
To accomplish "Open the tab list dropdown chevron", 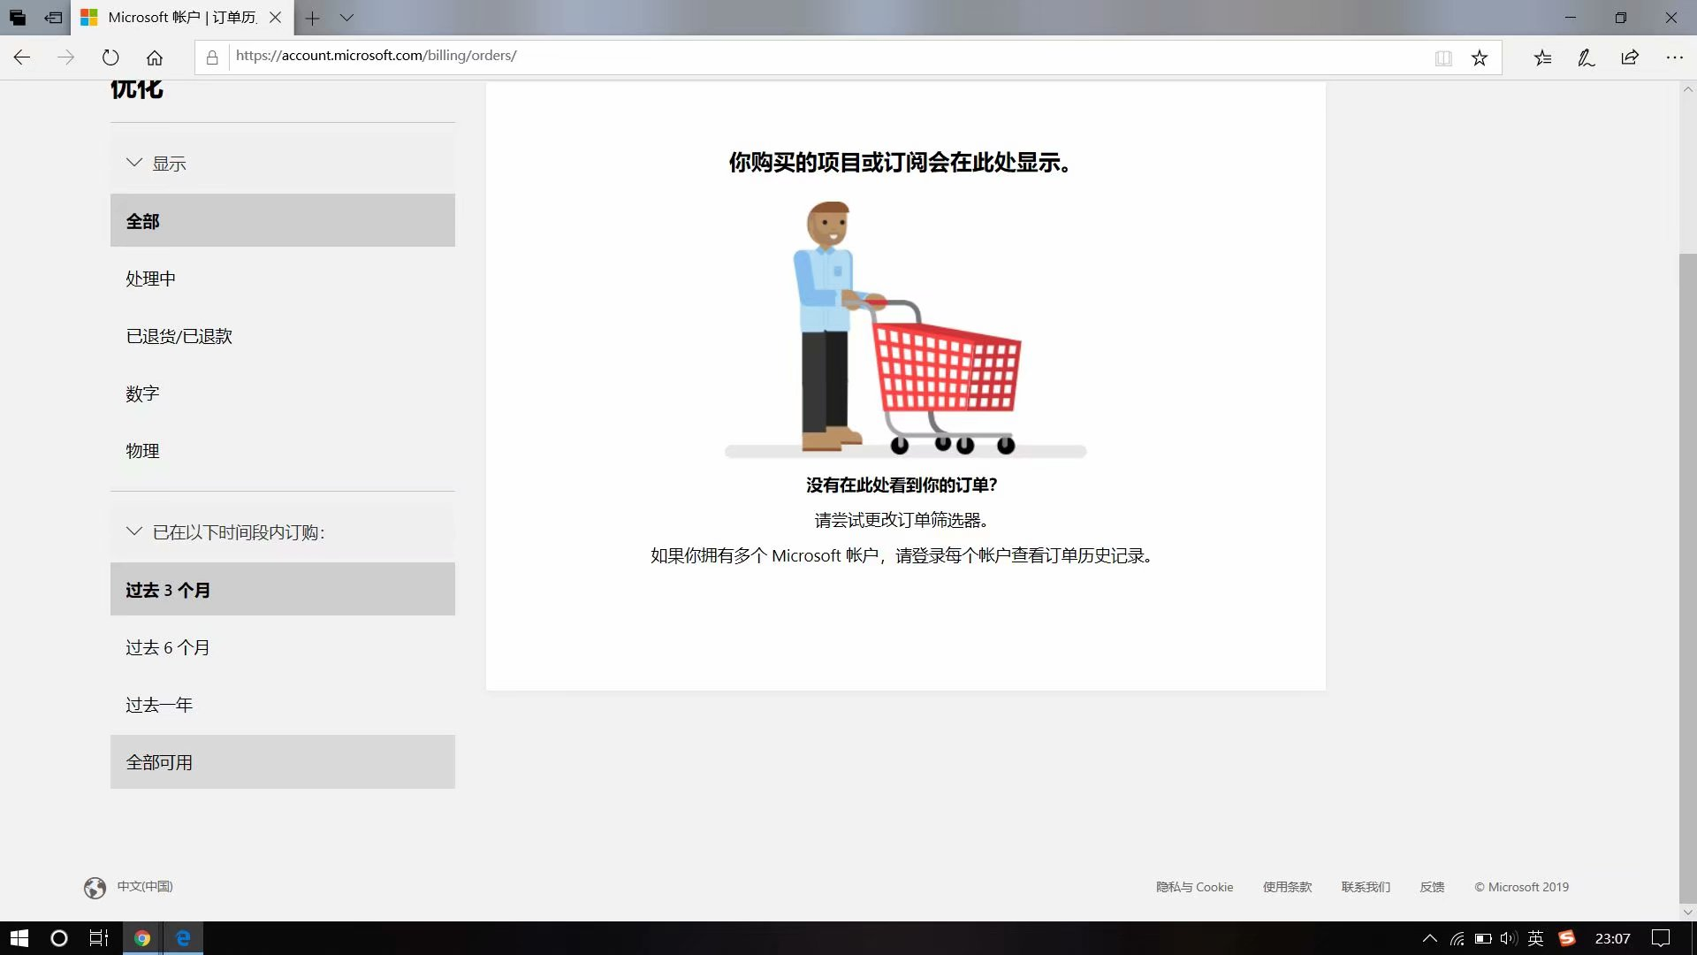I will [x=346, y=18].
